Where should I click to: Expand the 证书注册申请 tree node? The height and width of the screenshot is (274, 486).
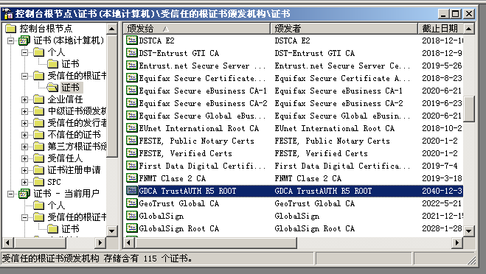tap(25, 170)
